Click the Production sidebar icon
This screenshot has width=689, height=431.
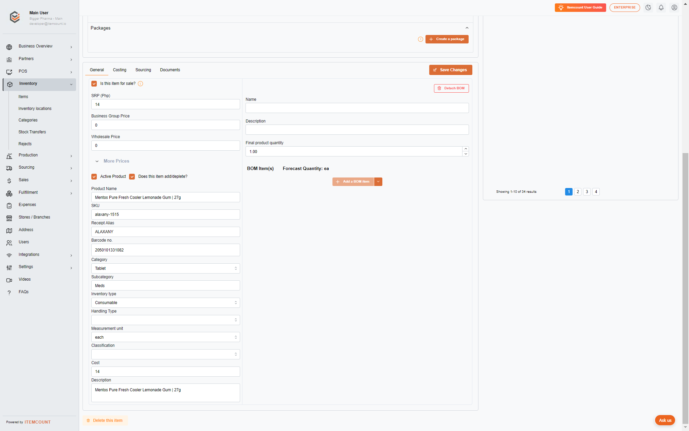(x=9, y=156)
